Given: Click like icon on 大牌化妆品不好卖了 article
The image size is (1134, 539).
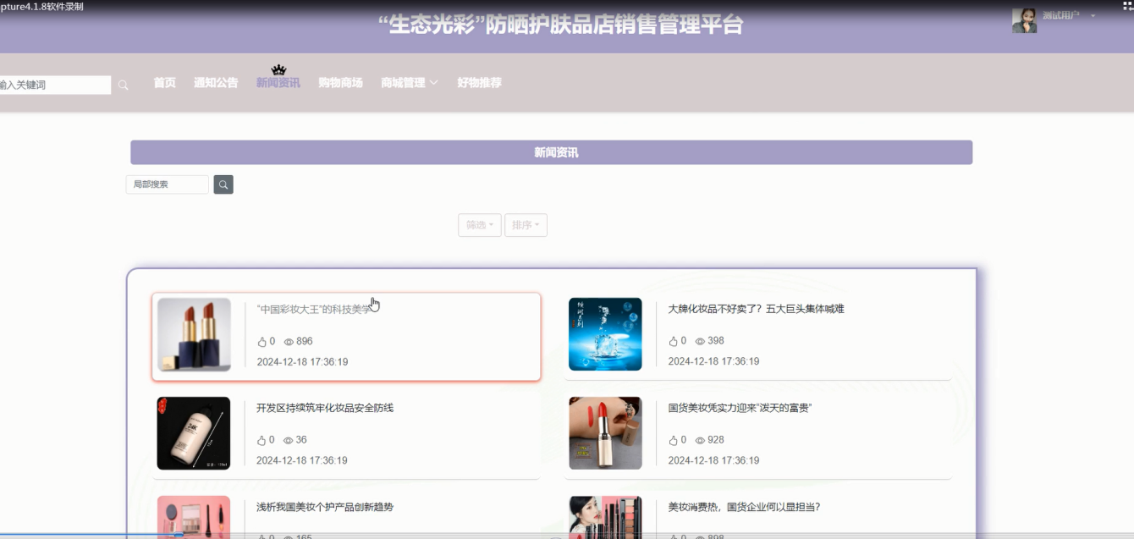Looking at the screenshot, I should 674,341.
